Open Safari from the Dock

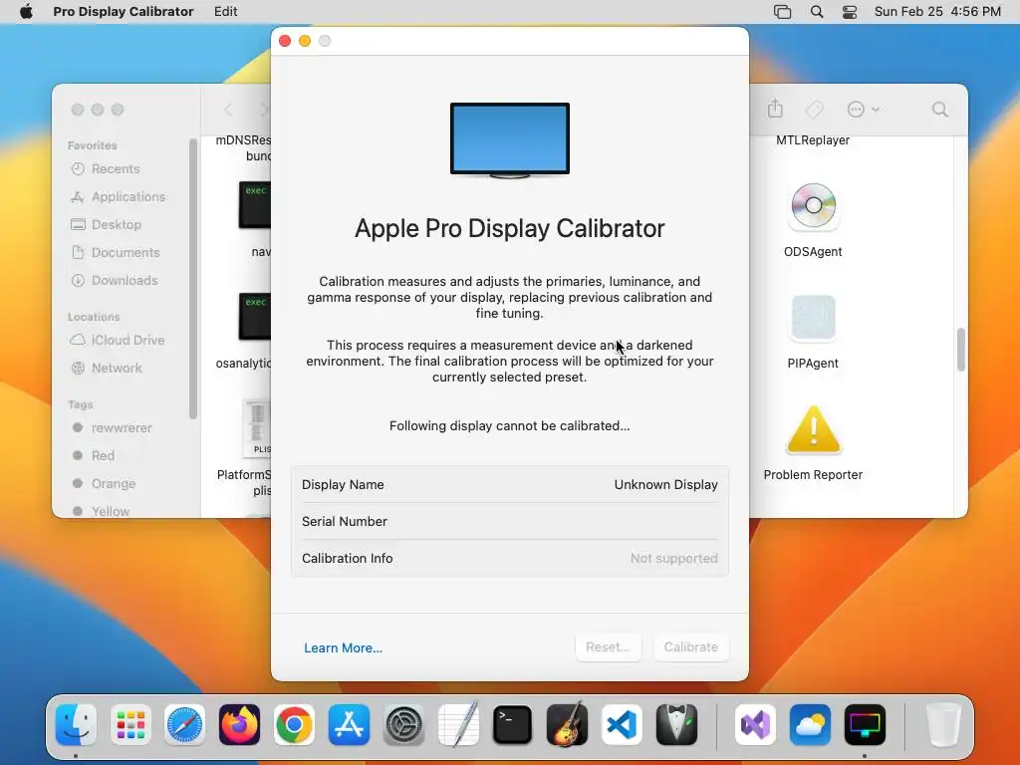click(x=184, y=725)
